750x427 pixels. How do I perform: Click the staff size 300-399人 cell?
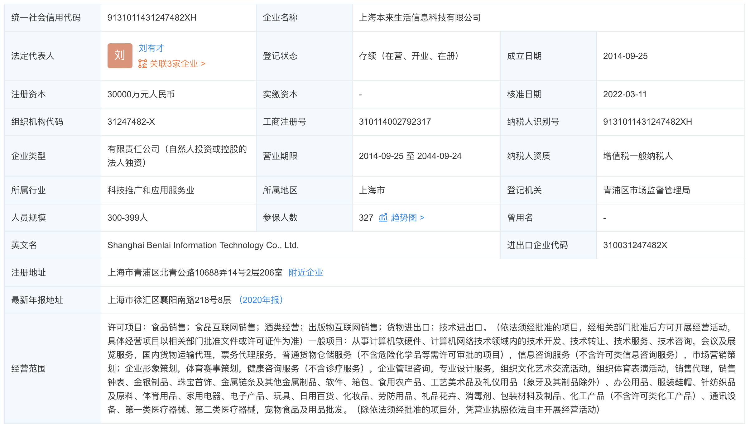coord(127,218)
